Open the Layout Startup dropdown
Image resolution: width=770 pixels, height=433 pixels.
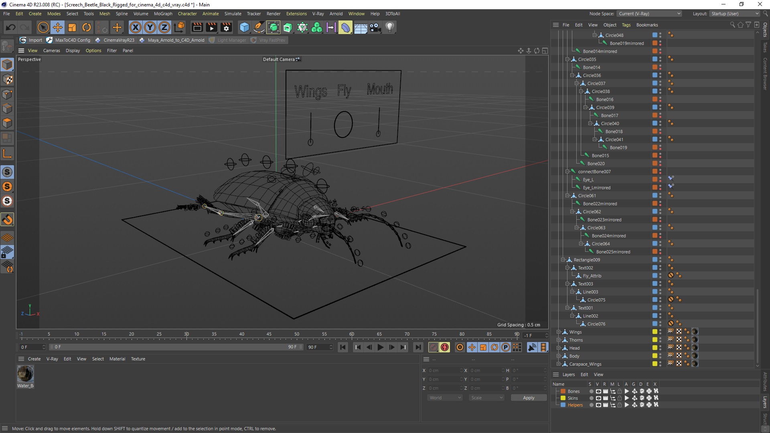(x=735, y=14)
